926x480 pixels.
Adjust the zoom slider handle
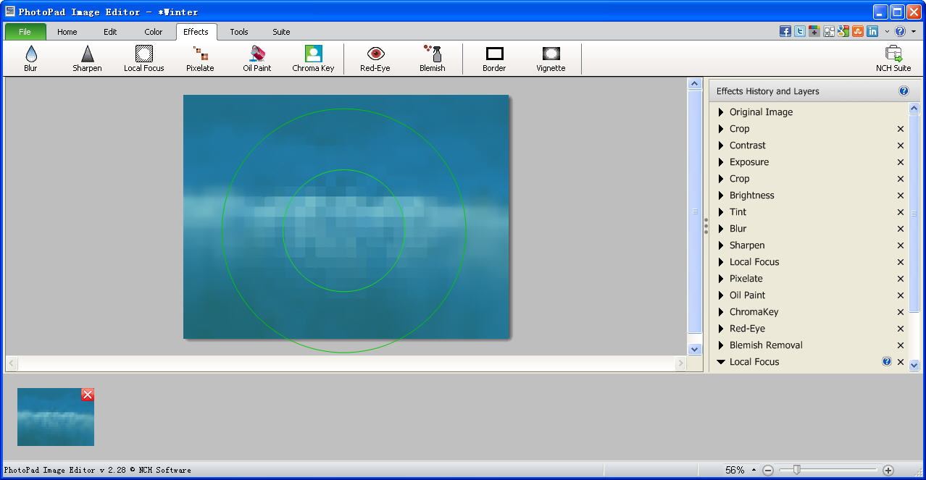point(796,470)
